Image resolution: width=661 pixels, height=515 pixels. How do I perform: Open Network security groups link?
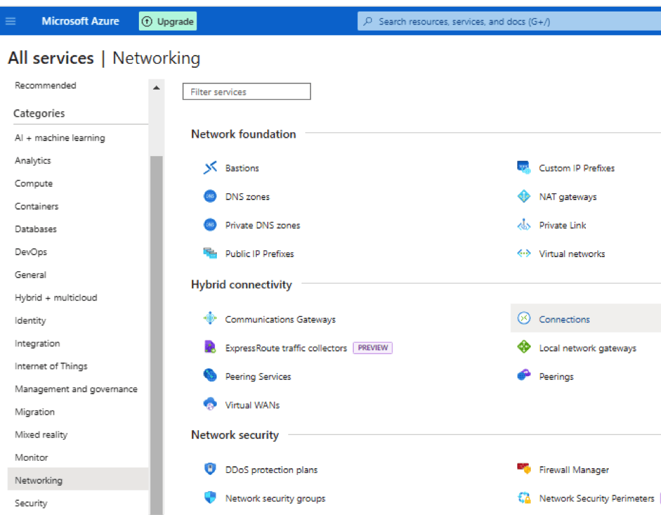pyautogui.click(x=275, y=499)
